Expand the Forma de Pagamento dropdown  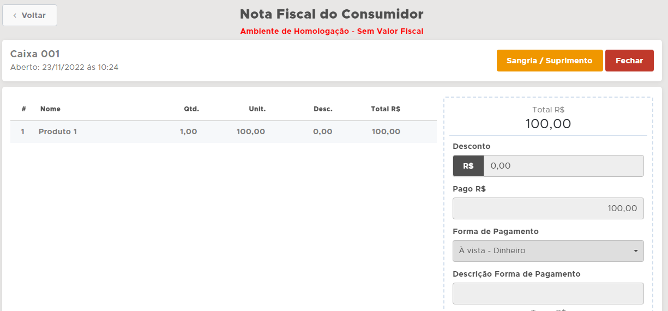548,251
